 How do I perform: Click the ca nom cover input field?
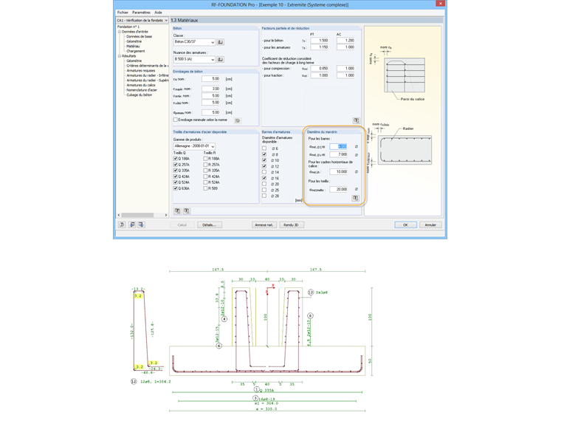click(210, 79)
